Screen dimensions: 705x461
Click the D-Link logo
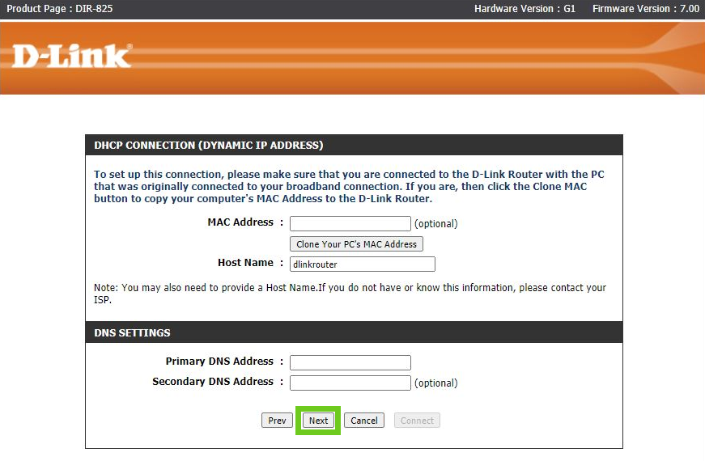71,56
